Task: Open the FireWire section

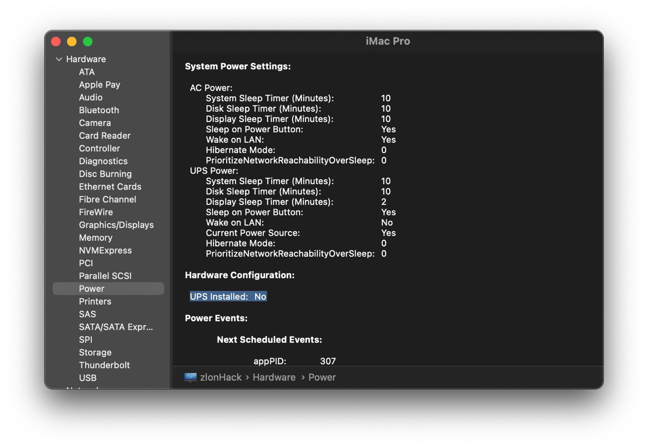Action: click(96, 212)
